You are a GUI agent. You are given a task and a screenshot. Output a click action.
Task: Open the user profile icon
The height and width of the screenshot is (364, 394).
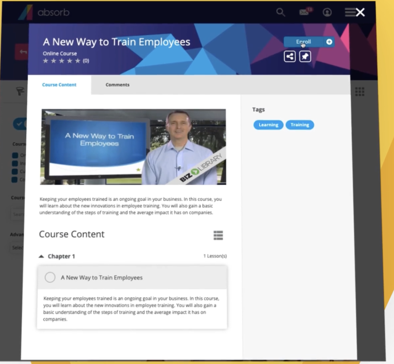point(327,12)
